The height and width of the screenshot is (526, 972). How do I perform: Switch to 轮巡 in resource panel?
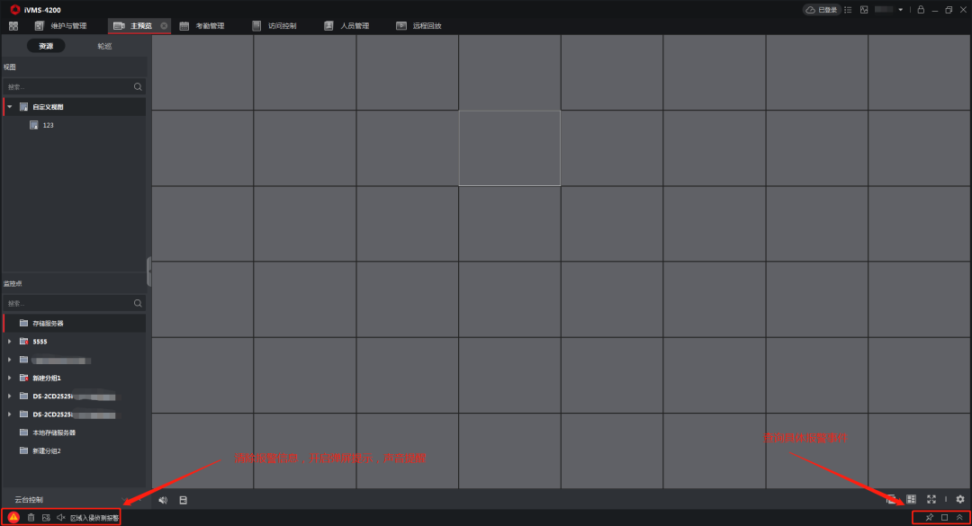(104, 46)
